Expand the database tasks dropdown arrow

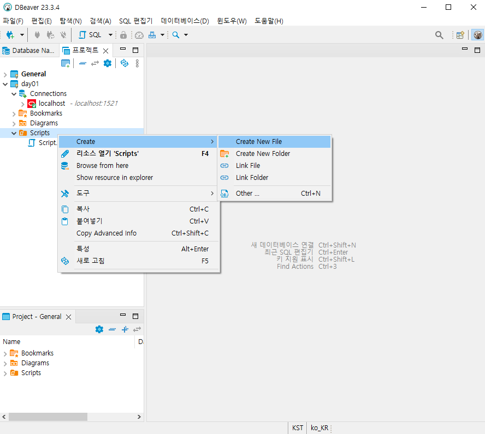(x=162, y=35)
